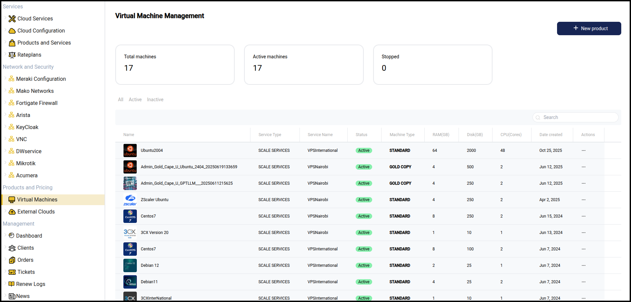
Task: Click the Orders clipboard icon
Action: pos(12,260)
